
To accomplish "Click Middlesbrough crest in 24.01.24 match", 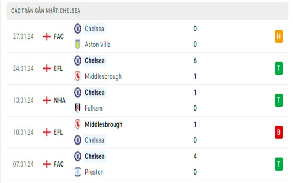I will click(x=78, y=76).
